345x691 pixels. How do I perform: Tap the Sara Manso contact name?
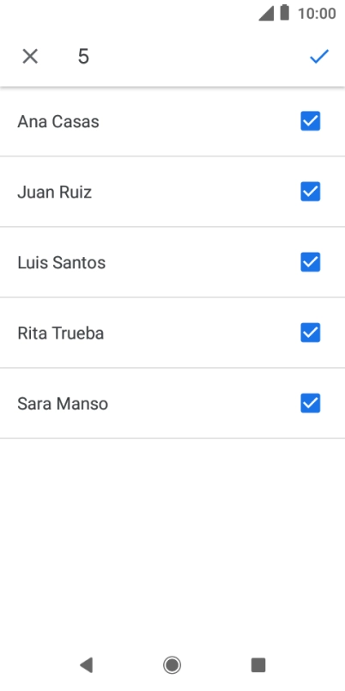63,404
